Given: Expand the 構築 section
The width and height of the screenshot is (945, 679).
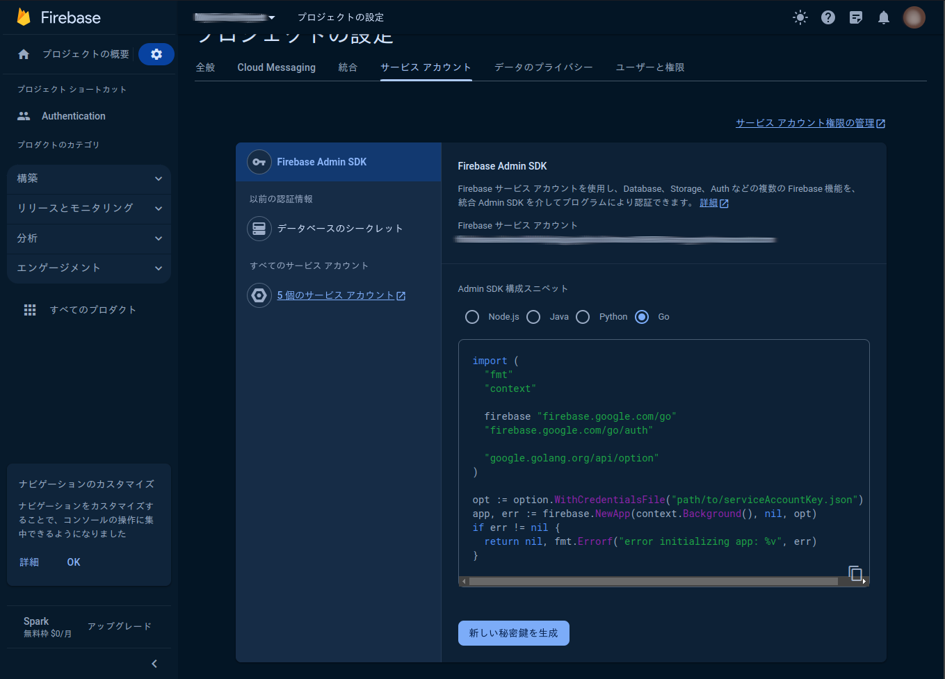Looking at the screenshot, I should coord(88,179).
